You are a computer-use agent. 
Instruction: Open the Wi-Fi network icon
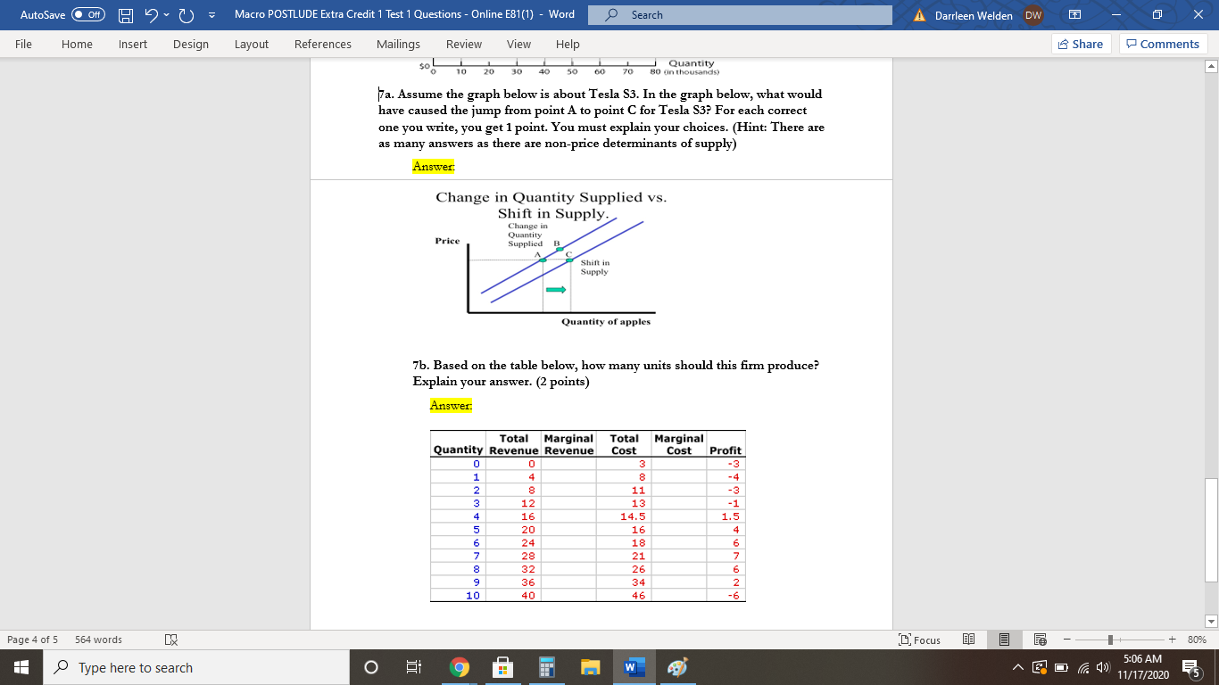point(1083,667)
